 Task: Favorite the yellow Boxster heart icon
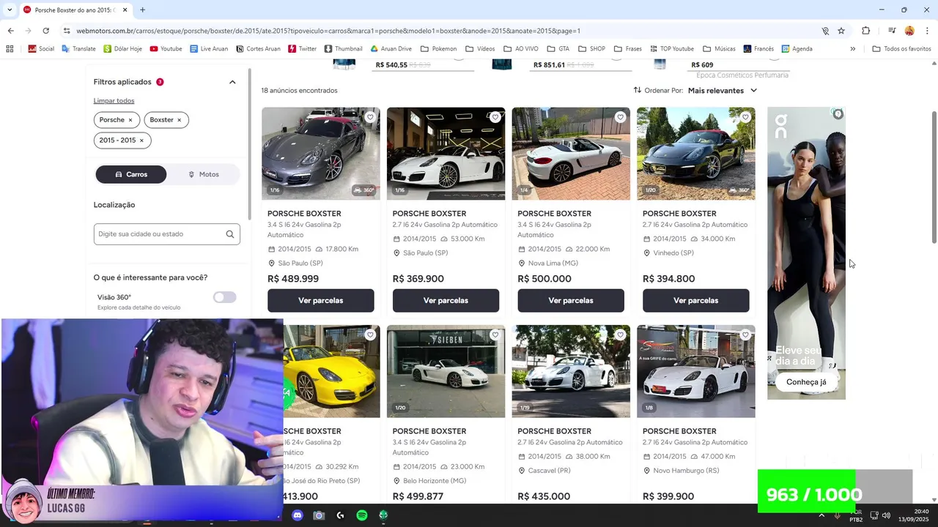pyautogui.click(x=370, y=334)
